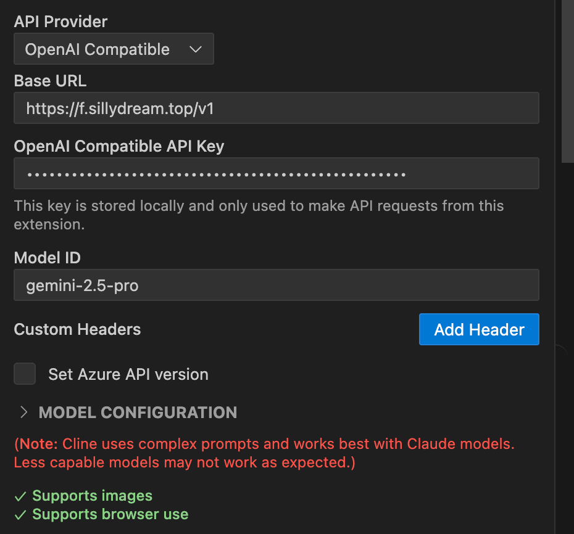Image resolution: width=574 pixels, height=534 pixels.
Task: Click the chevron arrow beside OpenAI Compatible
Action: tap(196, 49)
